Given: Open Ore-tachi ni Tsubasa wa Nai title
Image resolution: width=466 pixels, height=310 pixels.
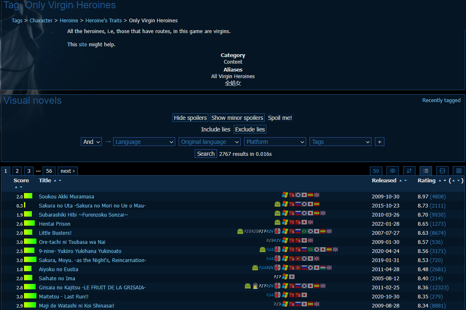Looking at the screenshot, I should point(72,242).
